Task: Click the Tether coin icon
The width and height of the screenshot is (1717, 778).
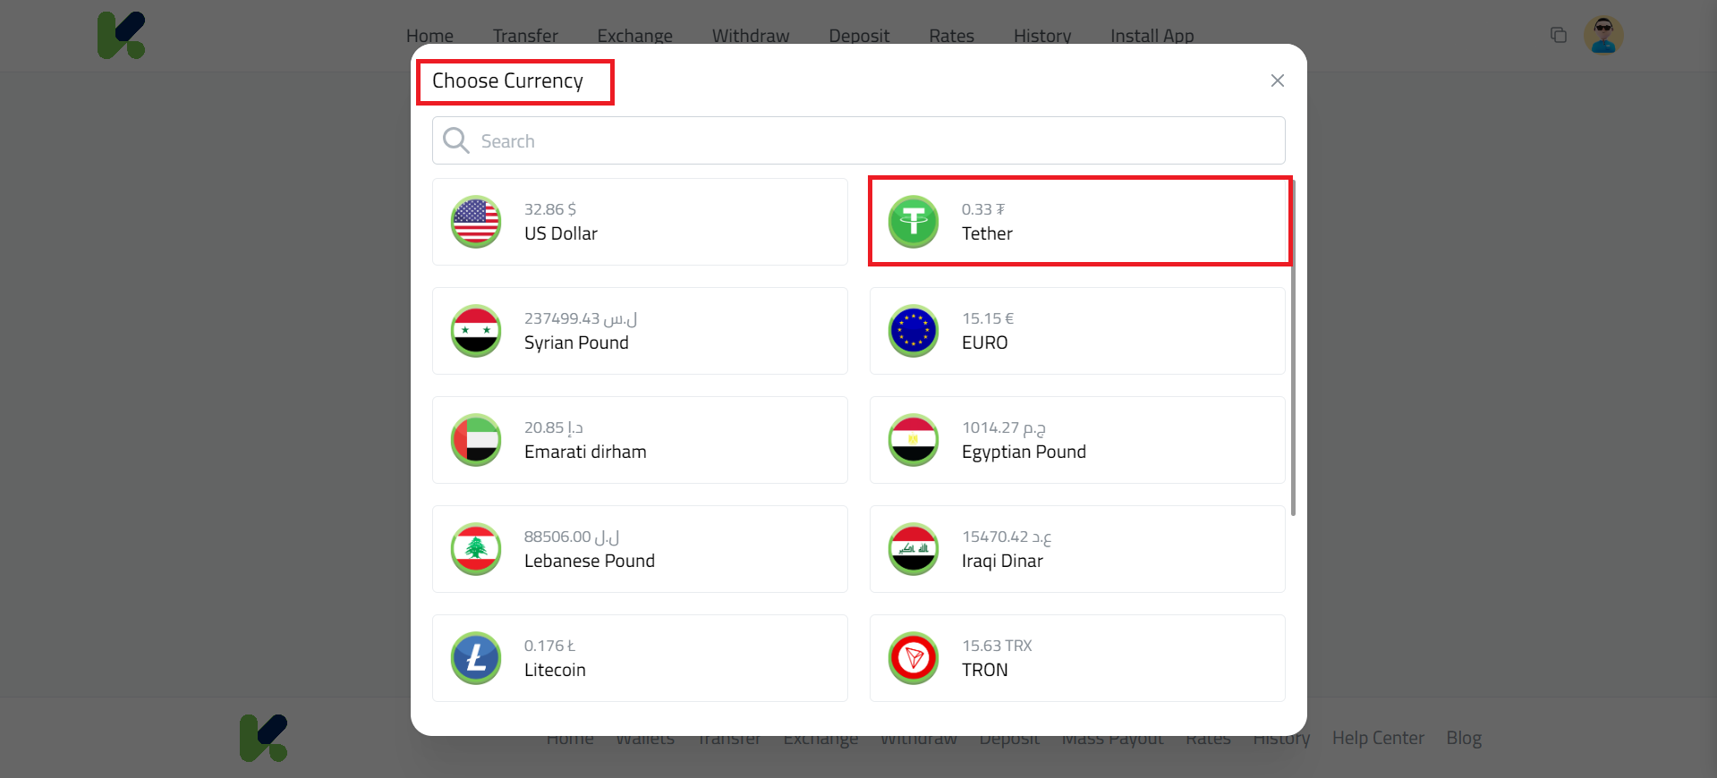Action: click(914, 222)
